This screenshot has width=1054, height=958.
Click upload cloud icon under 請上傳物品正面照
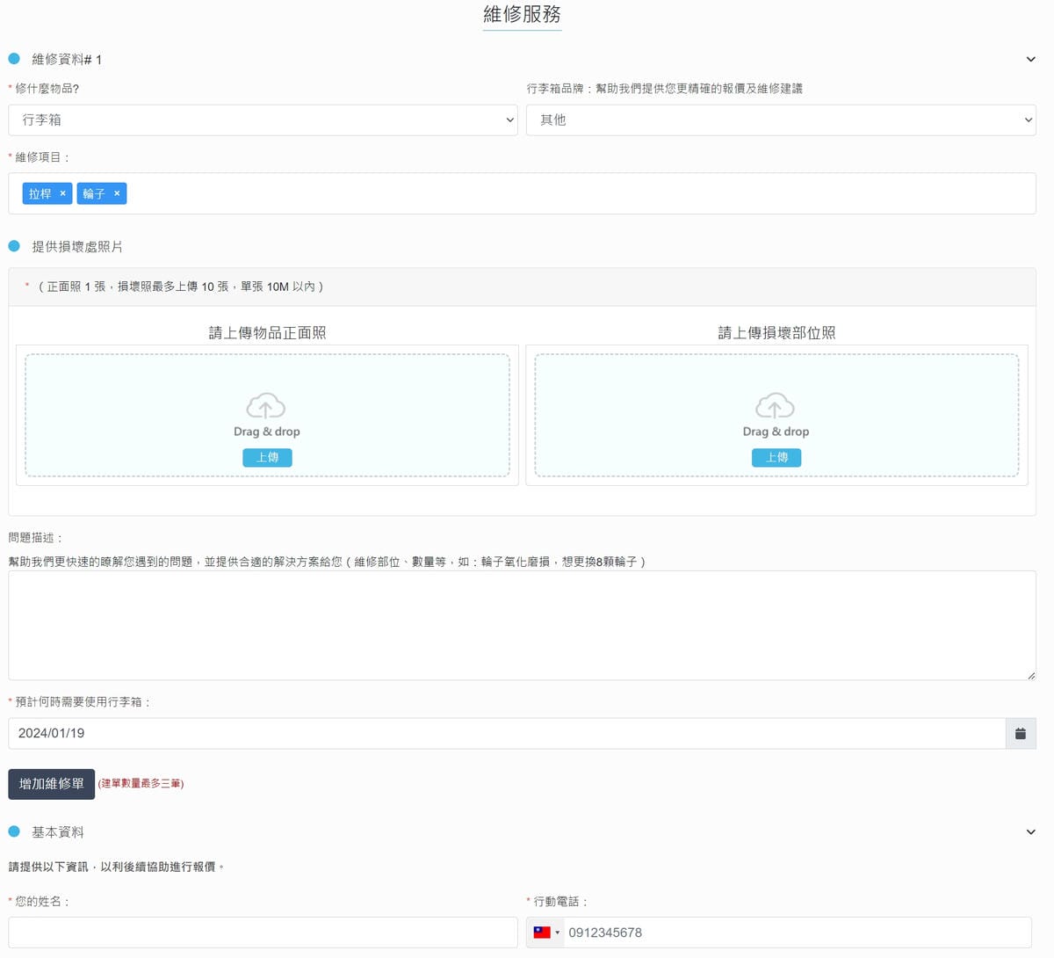coord(266,406)
